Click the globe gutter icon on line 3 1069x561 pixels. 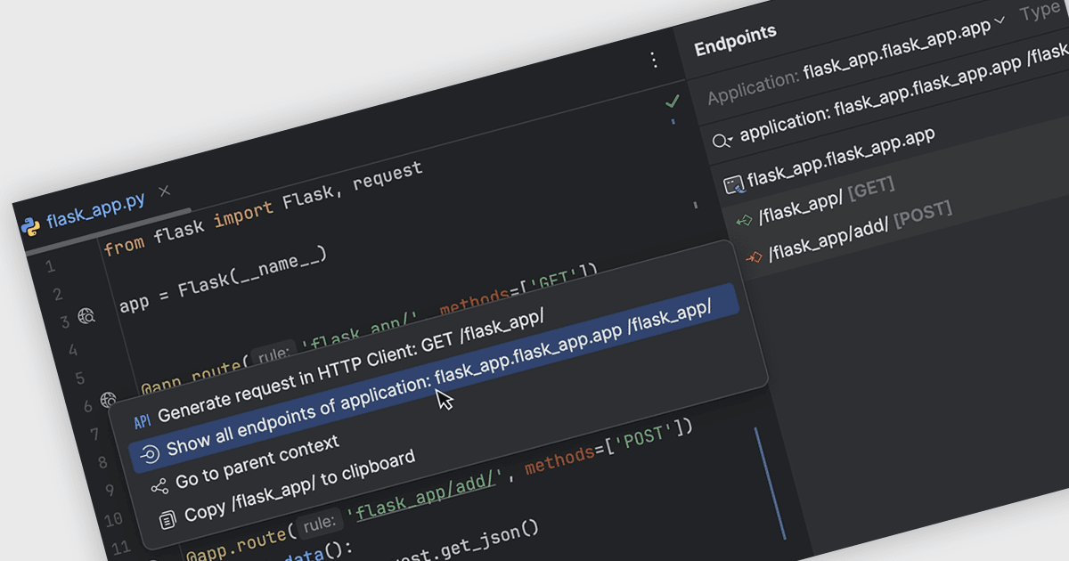click(86, 314)
